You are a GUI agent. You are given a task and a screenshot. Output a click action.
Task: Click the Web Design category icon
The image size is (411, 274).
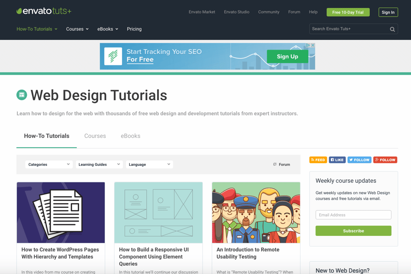(x=22, y=95)
